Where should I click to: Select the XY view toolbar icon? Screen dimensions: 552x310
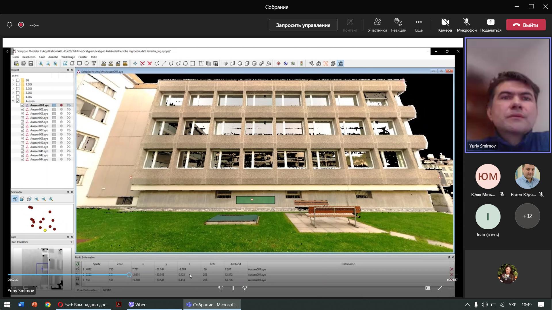click(111, 63)
